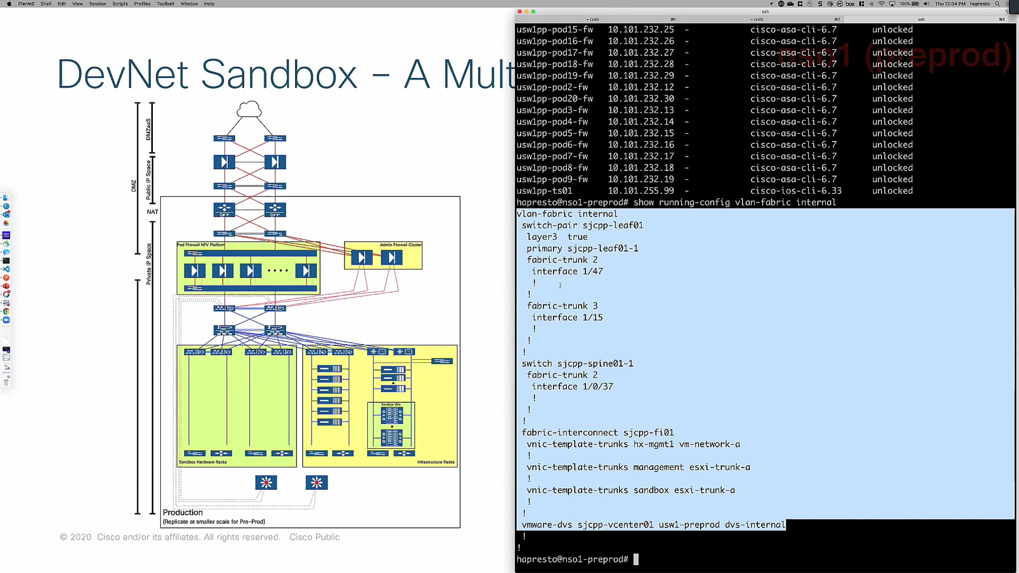Click the Wi-Fi status icon
This screenshot has width=1019, height=573.
point(881,4)
